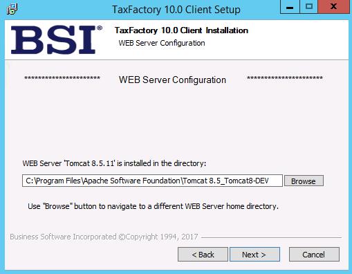The width and height of the screenshot is (352, 274).
Task: Minimize the TaxFactory setup window
Action: click(x=290, y=7)
